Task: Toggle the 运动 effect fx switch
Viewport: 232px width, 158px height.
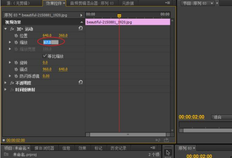Action: coord(12,29)
